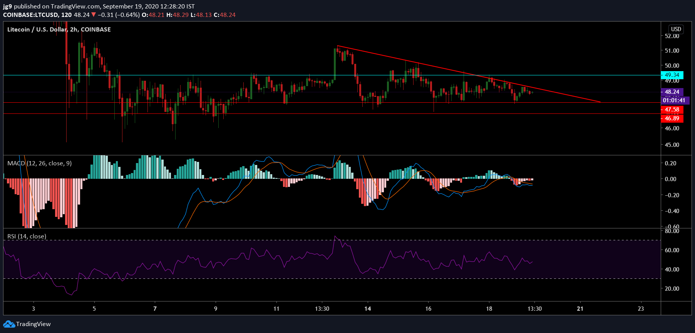Select the red 47.58 price level label
This screenshot has width=695, height=333.
tap(672, 110)
